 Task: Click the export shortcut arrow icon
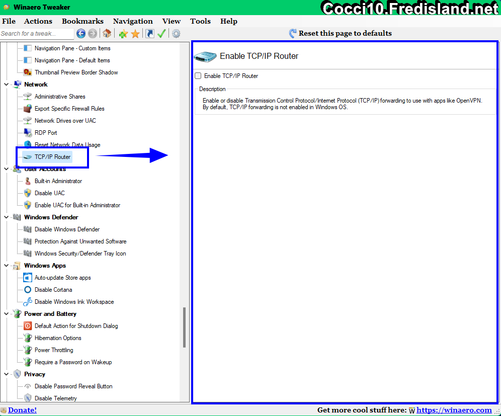[150, 34]
